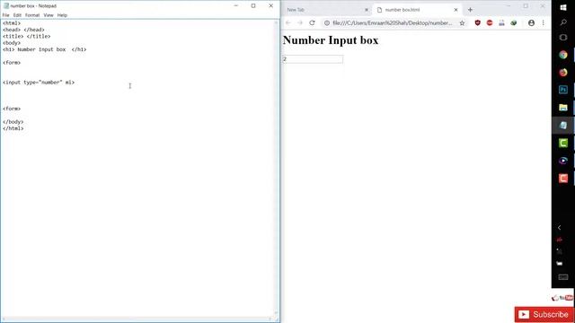This screenshot has width=575, height=323.
Task: Open the blue printer-like extension icon
Action: coord(501,22)
